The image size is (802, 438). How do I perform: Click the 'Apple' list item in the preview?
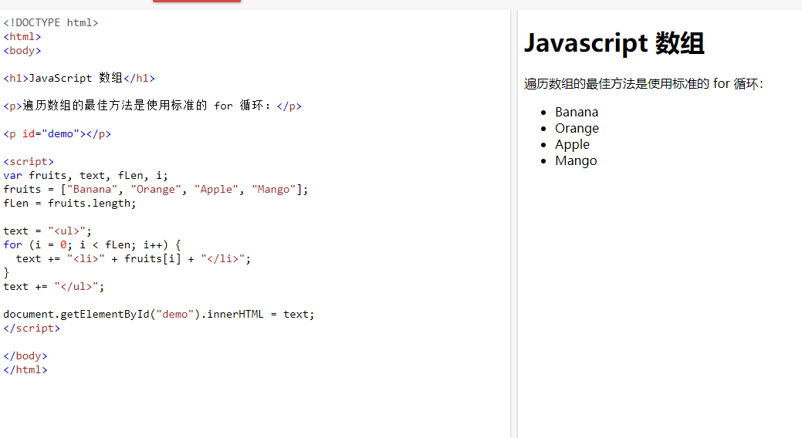[572, 145]
